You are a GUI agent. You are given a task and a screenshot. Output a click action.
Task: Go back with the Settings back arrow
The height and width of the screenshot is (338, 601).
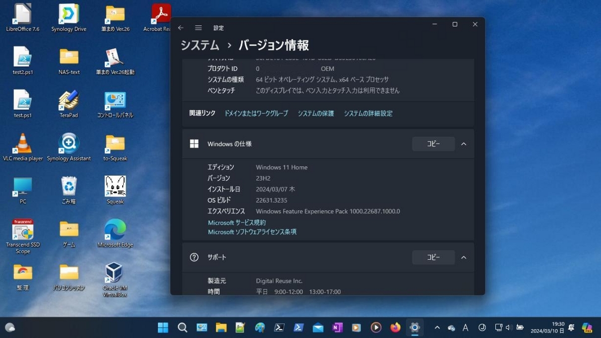point(181,28)
